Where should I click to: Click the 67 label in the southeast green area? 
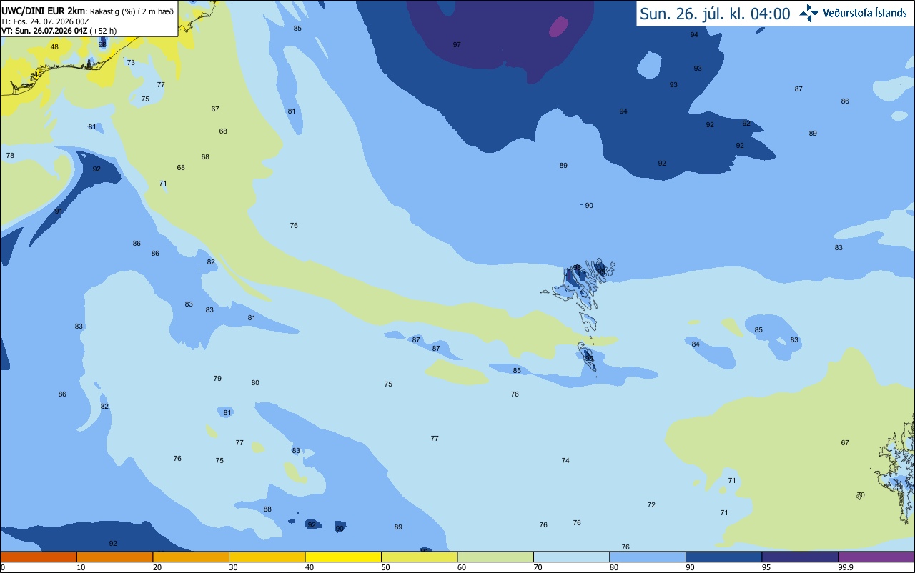845,443
